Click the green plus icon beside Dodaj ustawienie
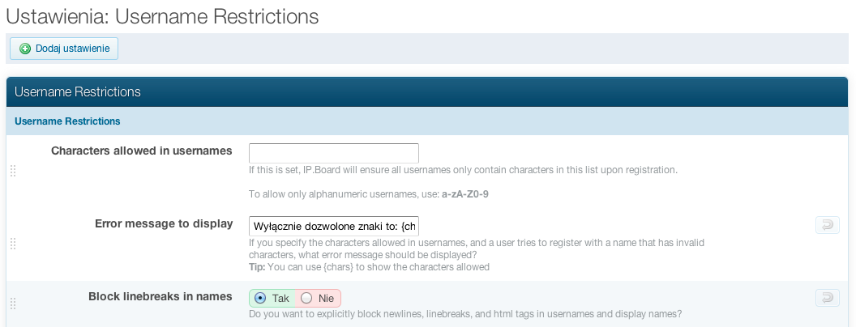This screenshot has height=327, width=856. (25, 49)
